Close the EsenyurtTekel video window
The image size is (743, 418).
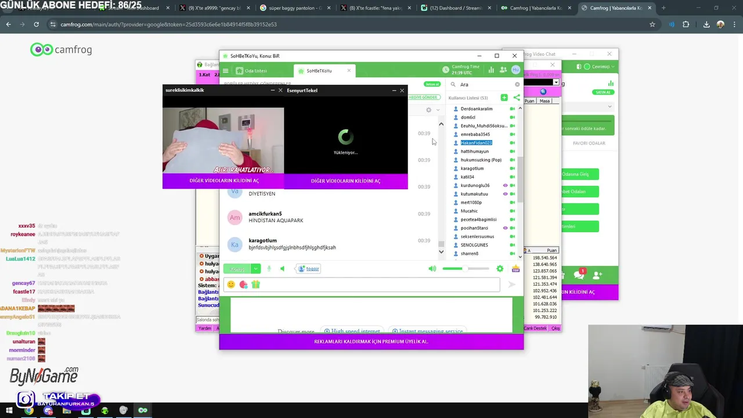(402, 91)
